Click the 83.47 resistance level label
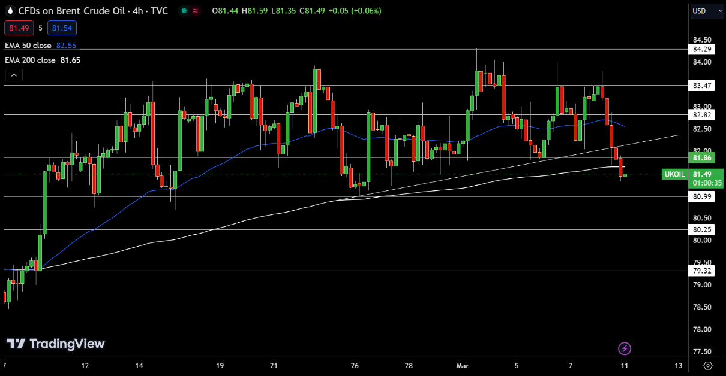 (x=702, y=86)
